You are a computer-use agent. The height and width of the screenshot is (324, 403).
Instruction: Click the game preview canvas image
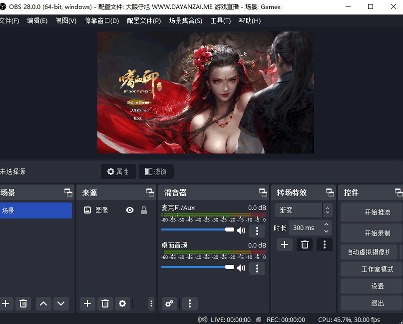click(206, 92)
